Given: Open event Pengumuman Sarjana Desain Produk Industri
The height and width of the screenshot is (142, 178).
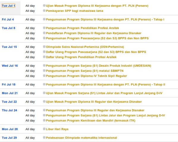Looking at the screenshot, I should tap(99, 66).
